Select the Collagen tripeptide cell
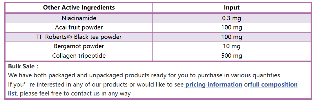The width and height of the screenshot is (317, 105). coord(79,56)
